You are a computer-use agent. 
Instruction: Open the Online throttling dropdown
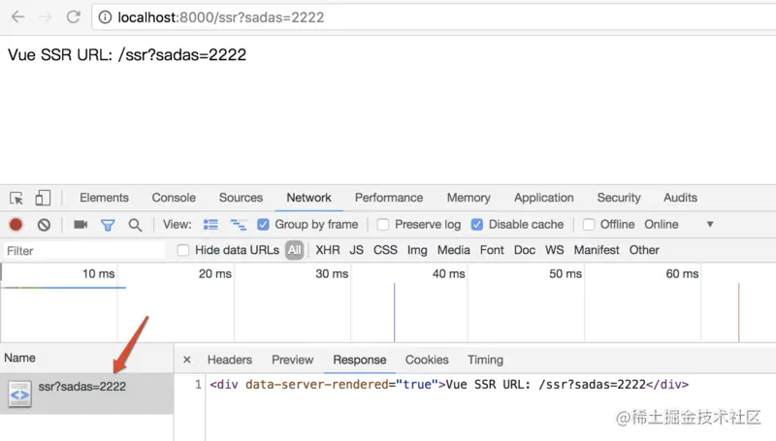click(679, 225)
